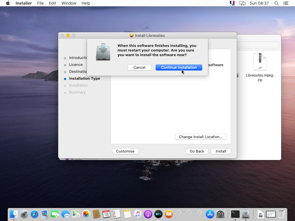Open the Window menu
Screen dimensions: 295x221
coord(69,3)
